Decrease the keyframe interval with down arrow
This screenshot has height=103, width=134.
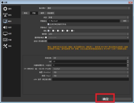[128, 66]
